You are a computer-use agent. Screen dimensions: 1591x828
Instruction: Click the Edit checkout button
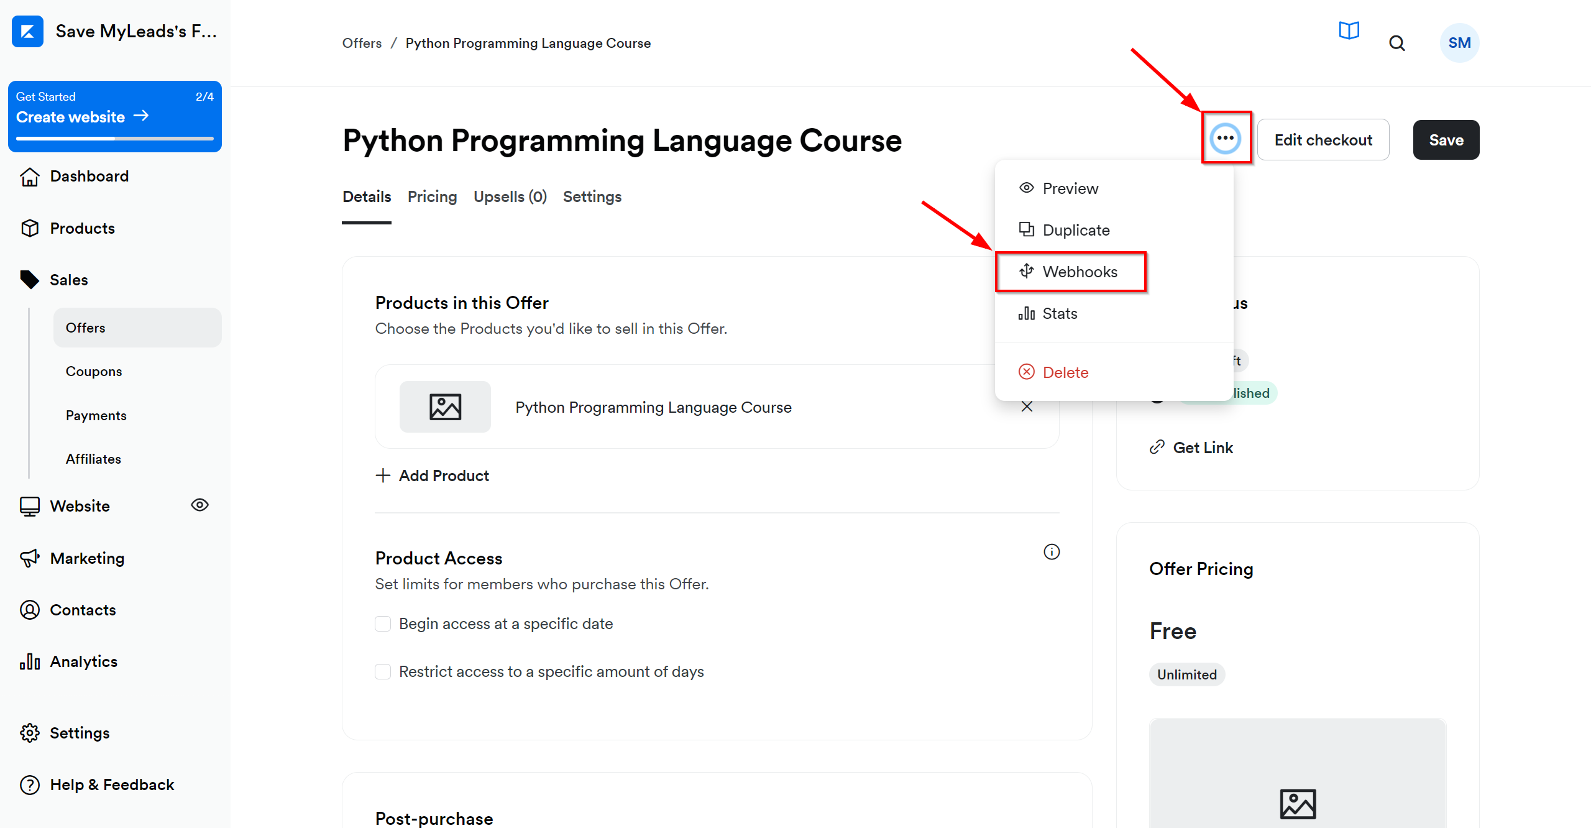[1324, 139]
